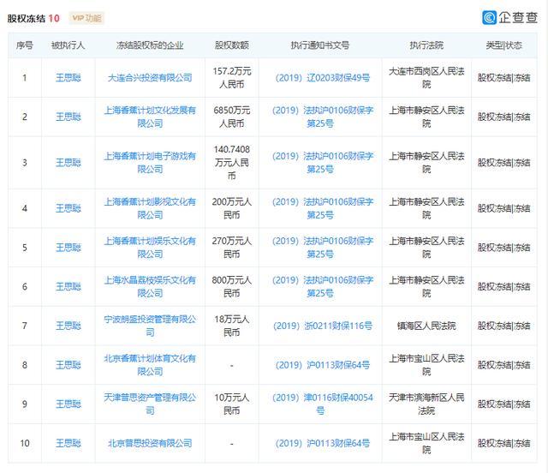548x473 pixels.
Task: Open 王思聪 link in row 1
Action: click(x=68, y=78)
